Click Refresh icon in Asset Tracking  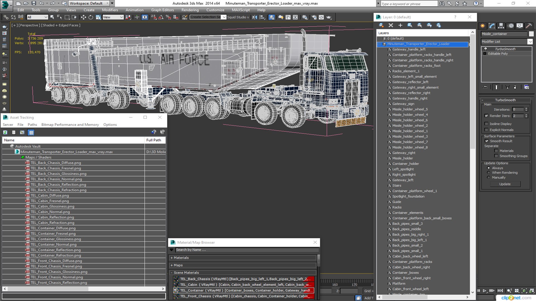click(x=5, y=133)
